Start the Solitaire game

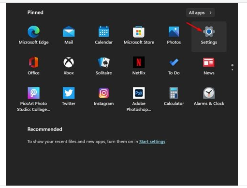(x=104, y=66)
